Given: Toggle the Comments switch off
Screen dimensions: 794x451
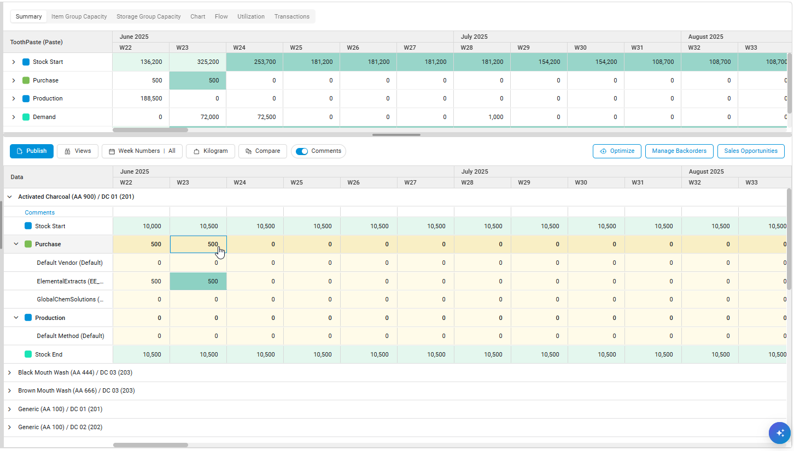Looking at the screenshot, I should pyautogui.click(x=302, y=151).
